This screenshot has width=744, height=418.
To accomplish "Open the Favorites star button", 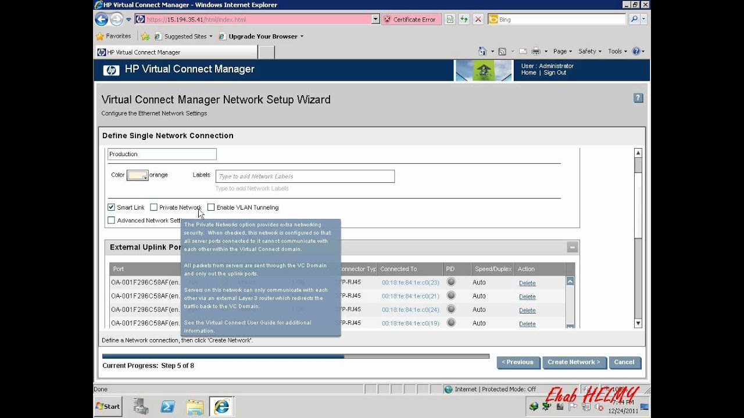I will click(x=114, y=36).
